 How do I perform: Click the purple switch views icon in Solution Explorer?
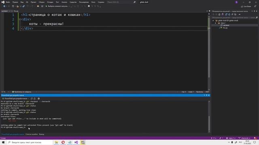[x=223, y=14]
